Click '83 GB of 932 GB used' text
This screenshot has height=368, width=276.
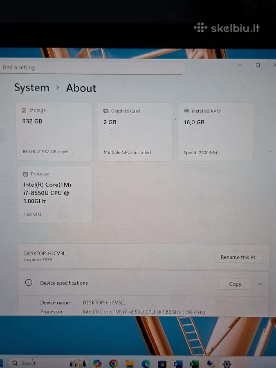(x=45, y=152)
